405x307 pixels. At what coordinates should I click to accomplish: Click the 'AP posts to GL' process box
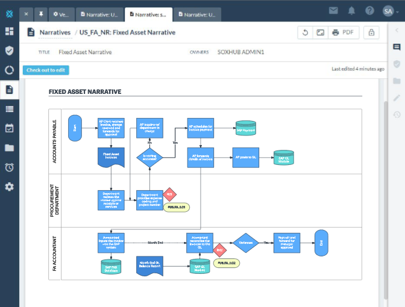click(x=246, y=157)
